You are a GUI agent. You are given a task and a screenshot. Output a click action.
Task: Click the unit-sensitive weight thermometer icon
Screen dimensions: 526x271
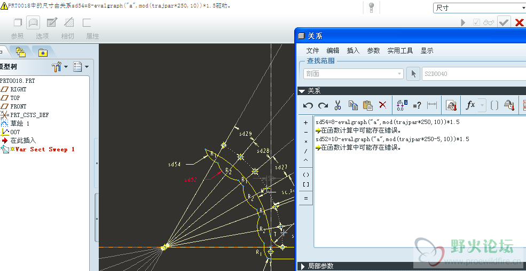pyautogui.click(x=451, y=105)
